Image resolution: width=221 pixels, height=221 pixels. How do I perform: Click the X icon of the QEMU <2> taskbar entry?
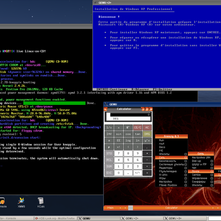123,218
